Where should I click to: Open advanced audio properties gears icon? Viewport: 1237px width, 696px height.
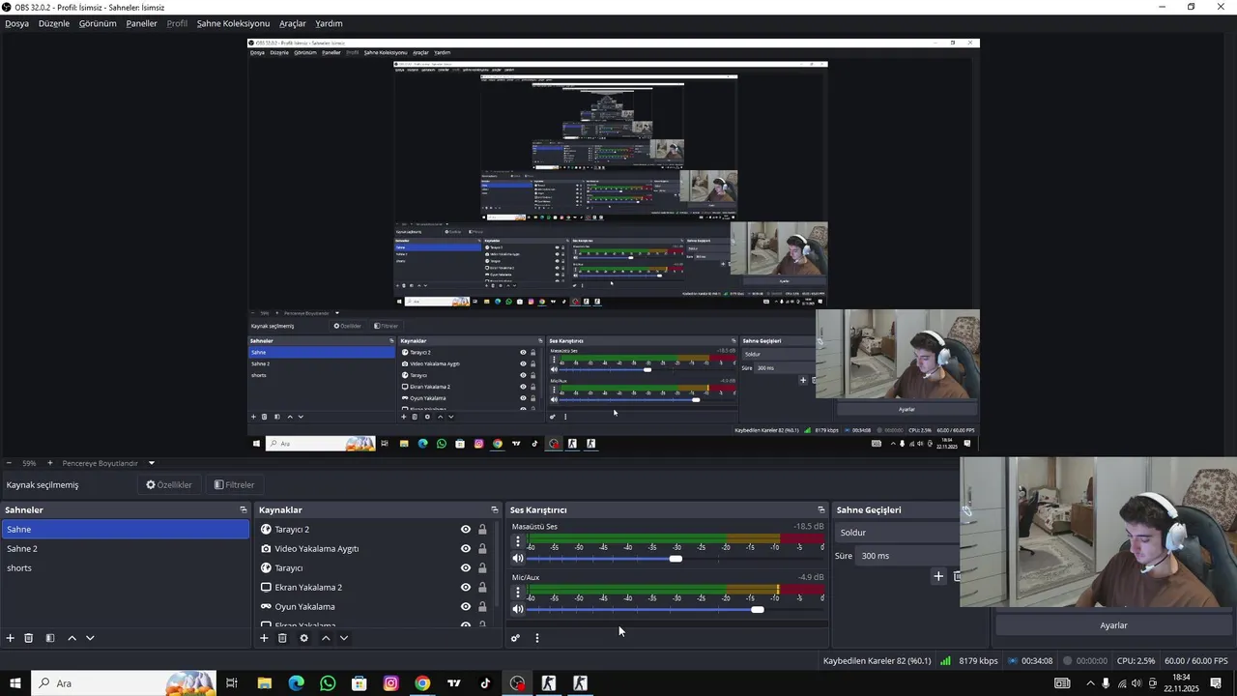tap(515, 638)
